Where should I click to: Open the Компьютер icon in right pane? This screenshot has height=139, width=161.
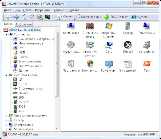(71, 28)
